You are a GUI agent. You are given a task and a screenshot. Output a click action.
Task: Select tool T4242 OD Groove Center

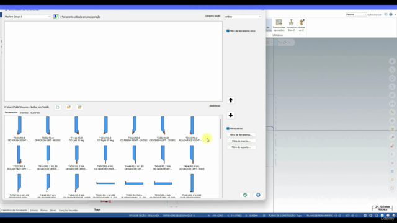click(77, 157)
